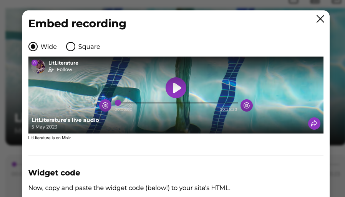This screenshot has height=197, width=345.
Task: Click the LitLiterature username in player
Action: click(x=63, y=63)
